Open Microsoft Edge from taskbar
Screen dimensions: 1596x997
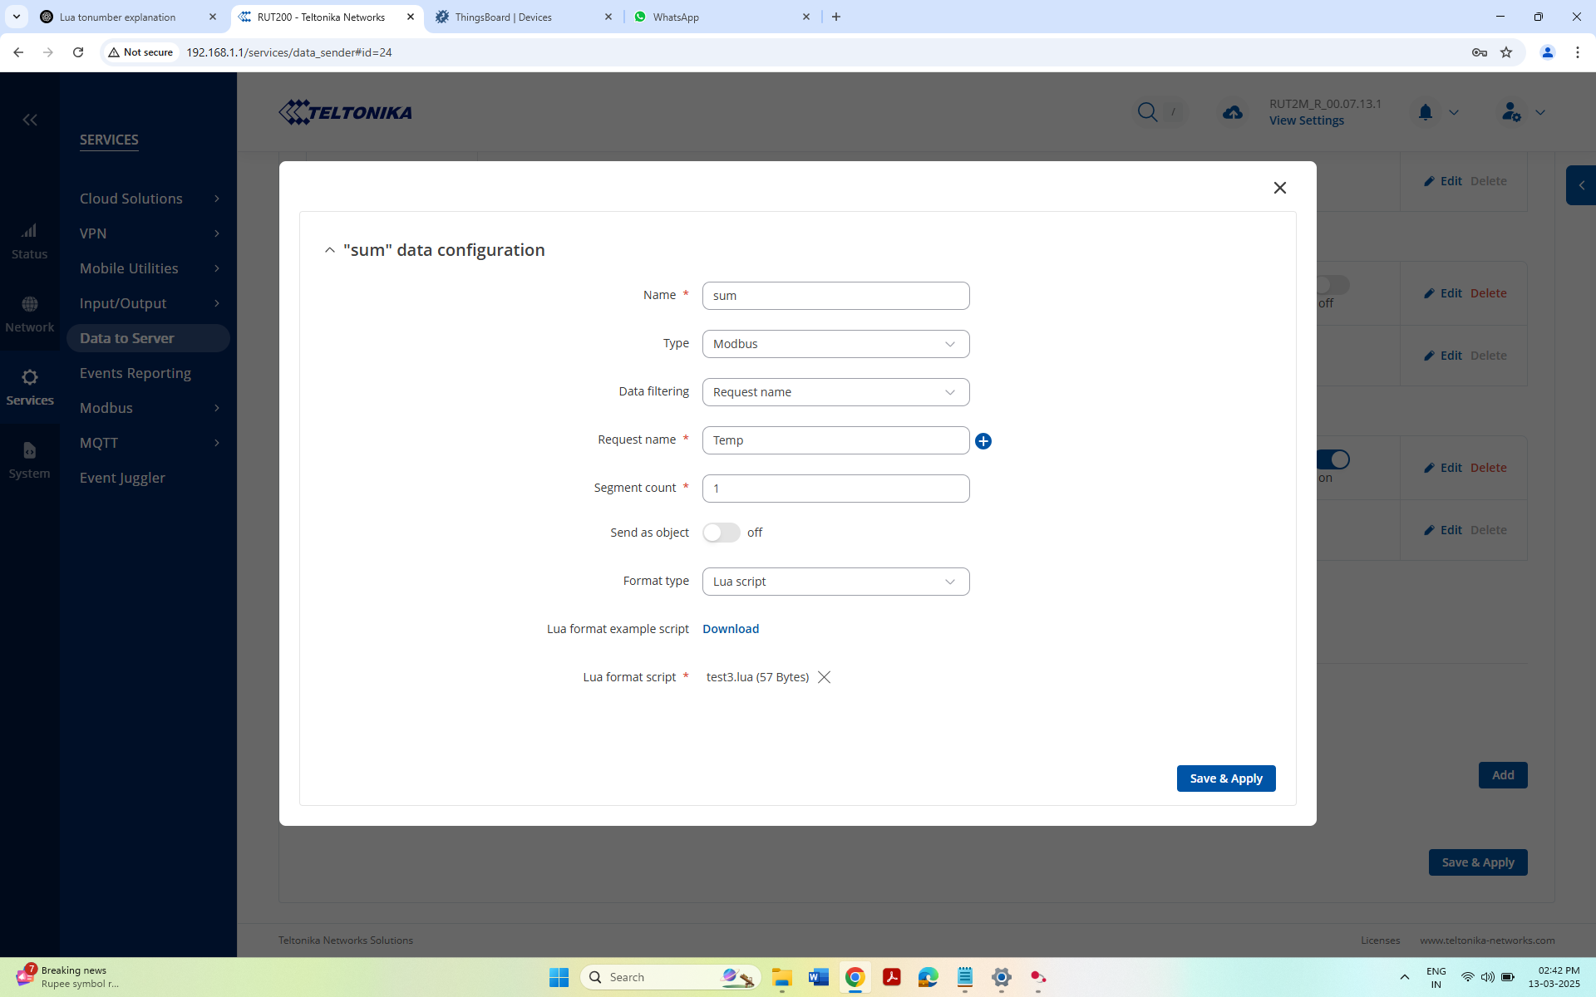[x=928, y=977]
